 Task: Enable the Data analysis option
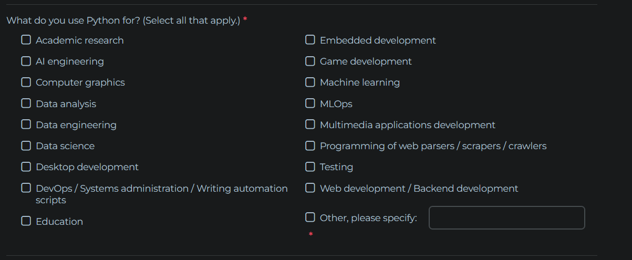coord(26,103)
